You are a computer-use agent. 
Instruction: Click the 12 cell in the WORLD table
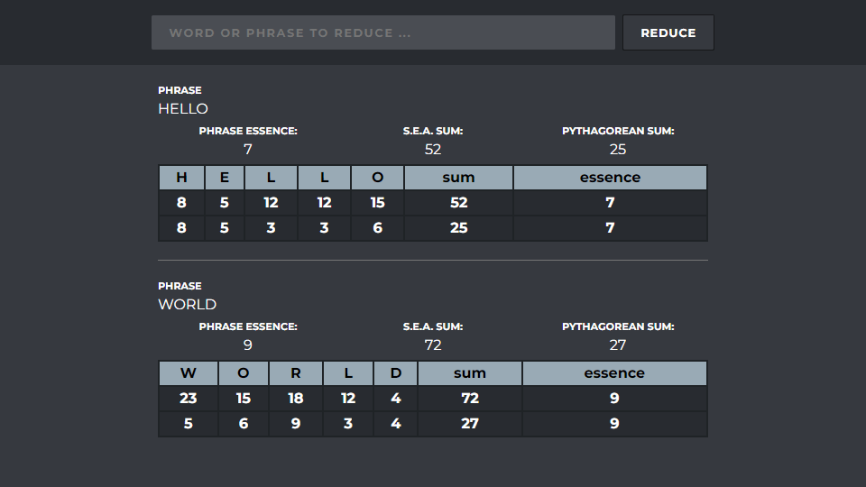point(348,398)
